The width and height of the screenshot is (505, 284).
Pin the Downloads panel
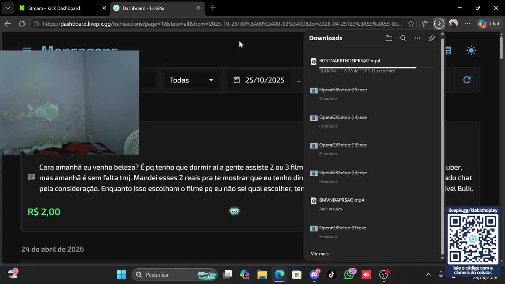click(432, 38)
